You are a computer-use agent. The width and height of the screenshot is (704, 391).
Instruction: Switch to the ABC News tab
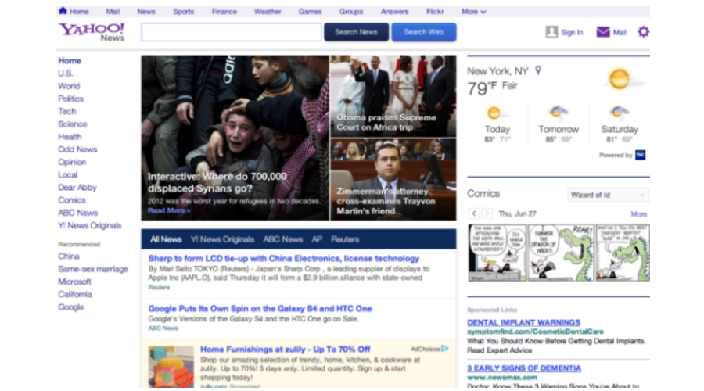(282, 239)
